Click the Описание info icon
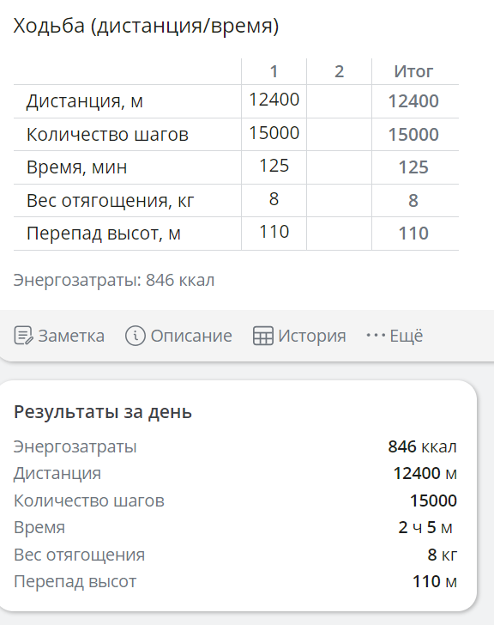 point(136,336)
